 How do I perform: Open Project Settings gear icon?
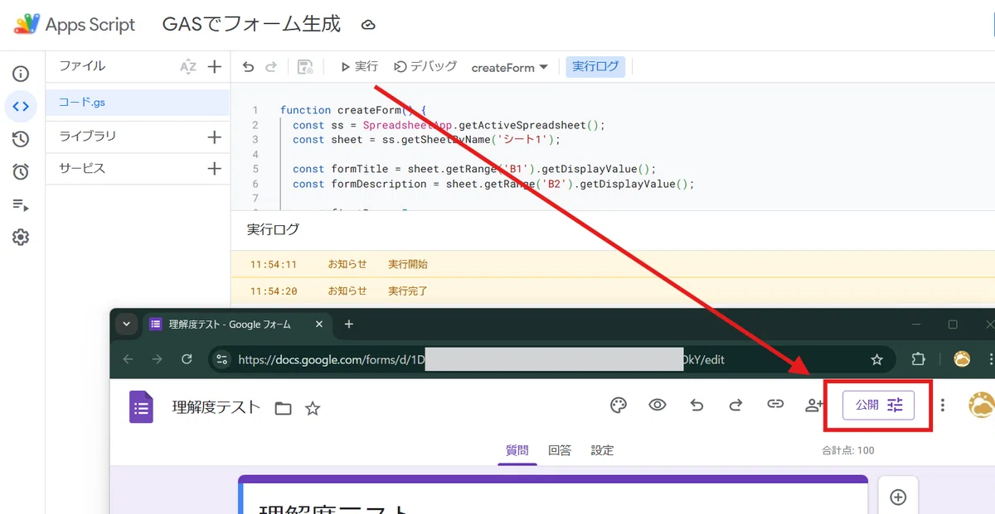pos(21,238)
